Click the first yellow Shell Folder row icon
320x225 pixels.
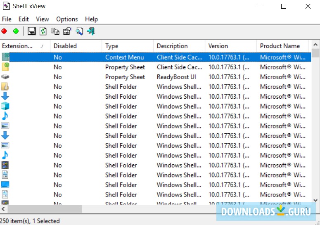pyautogui.click(x=5, y=87)
